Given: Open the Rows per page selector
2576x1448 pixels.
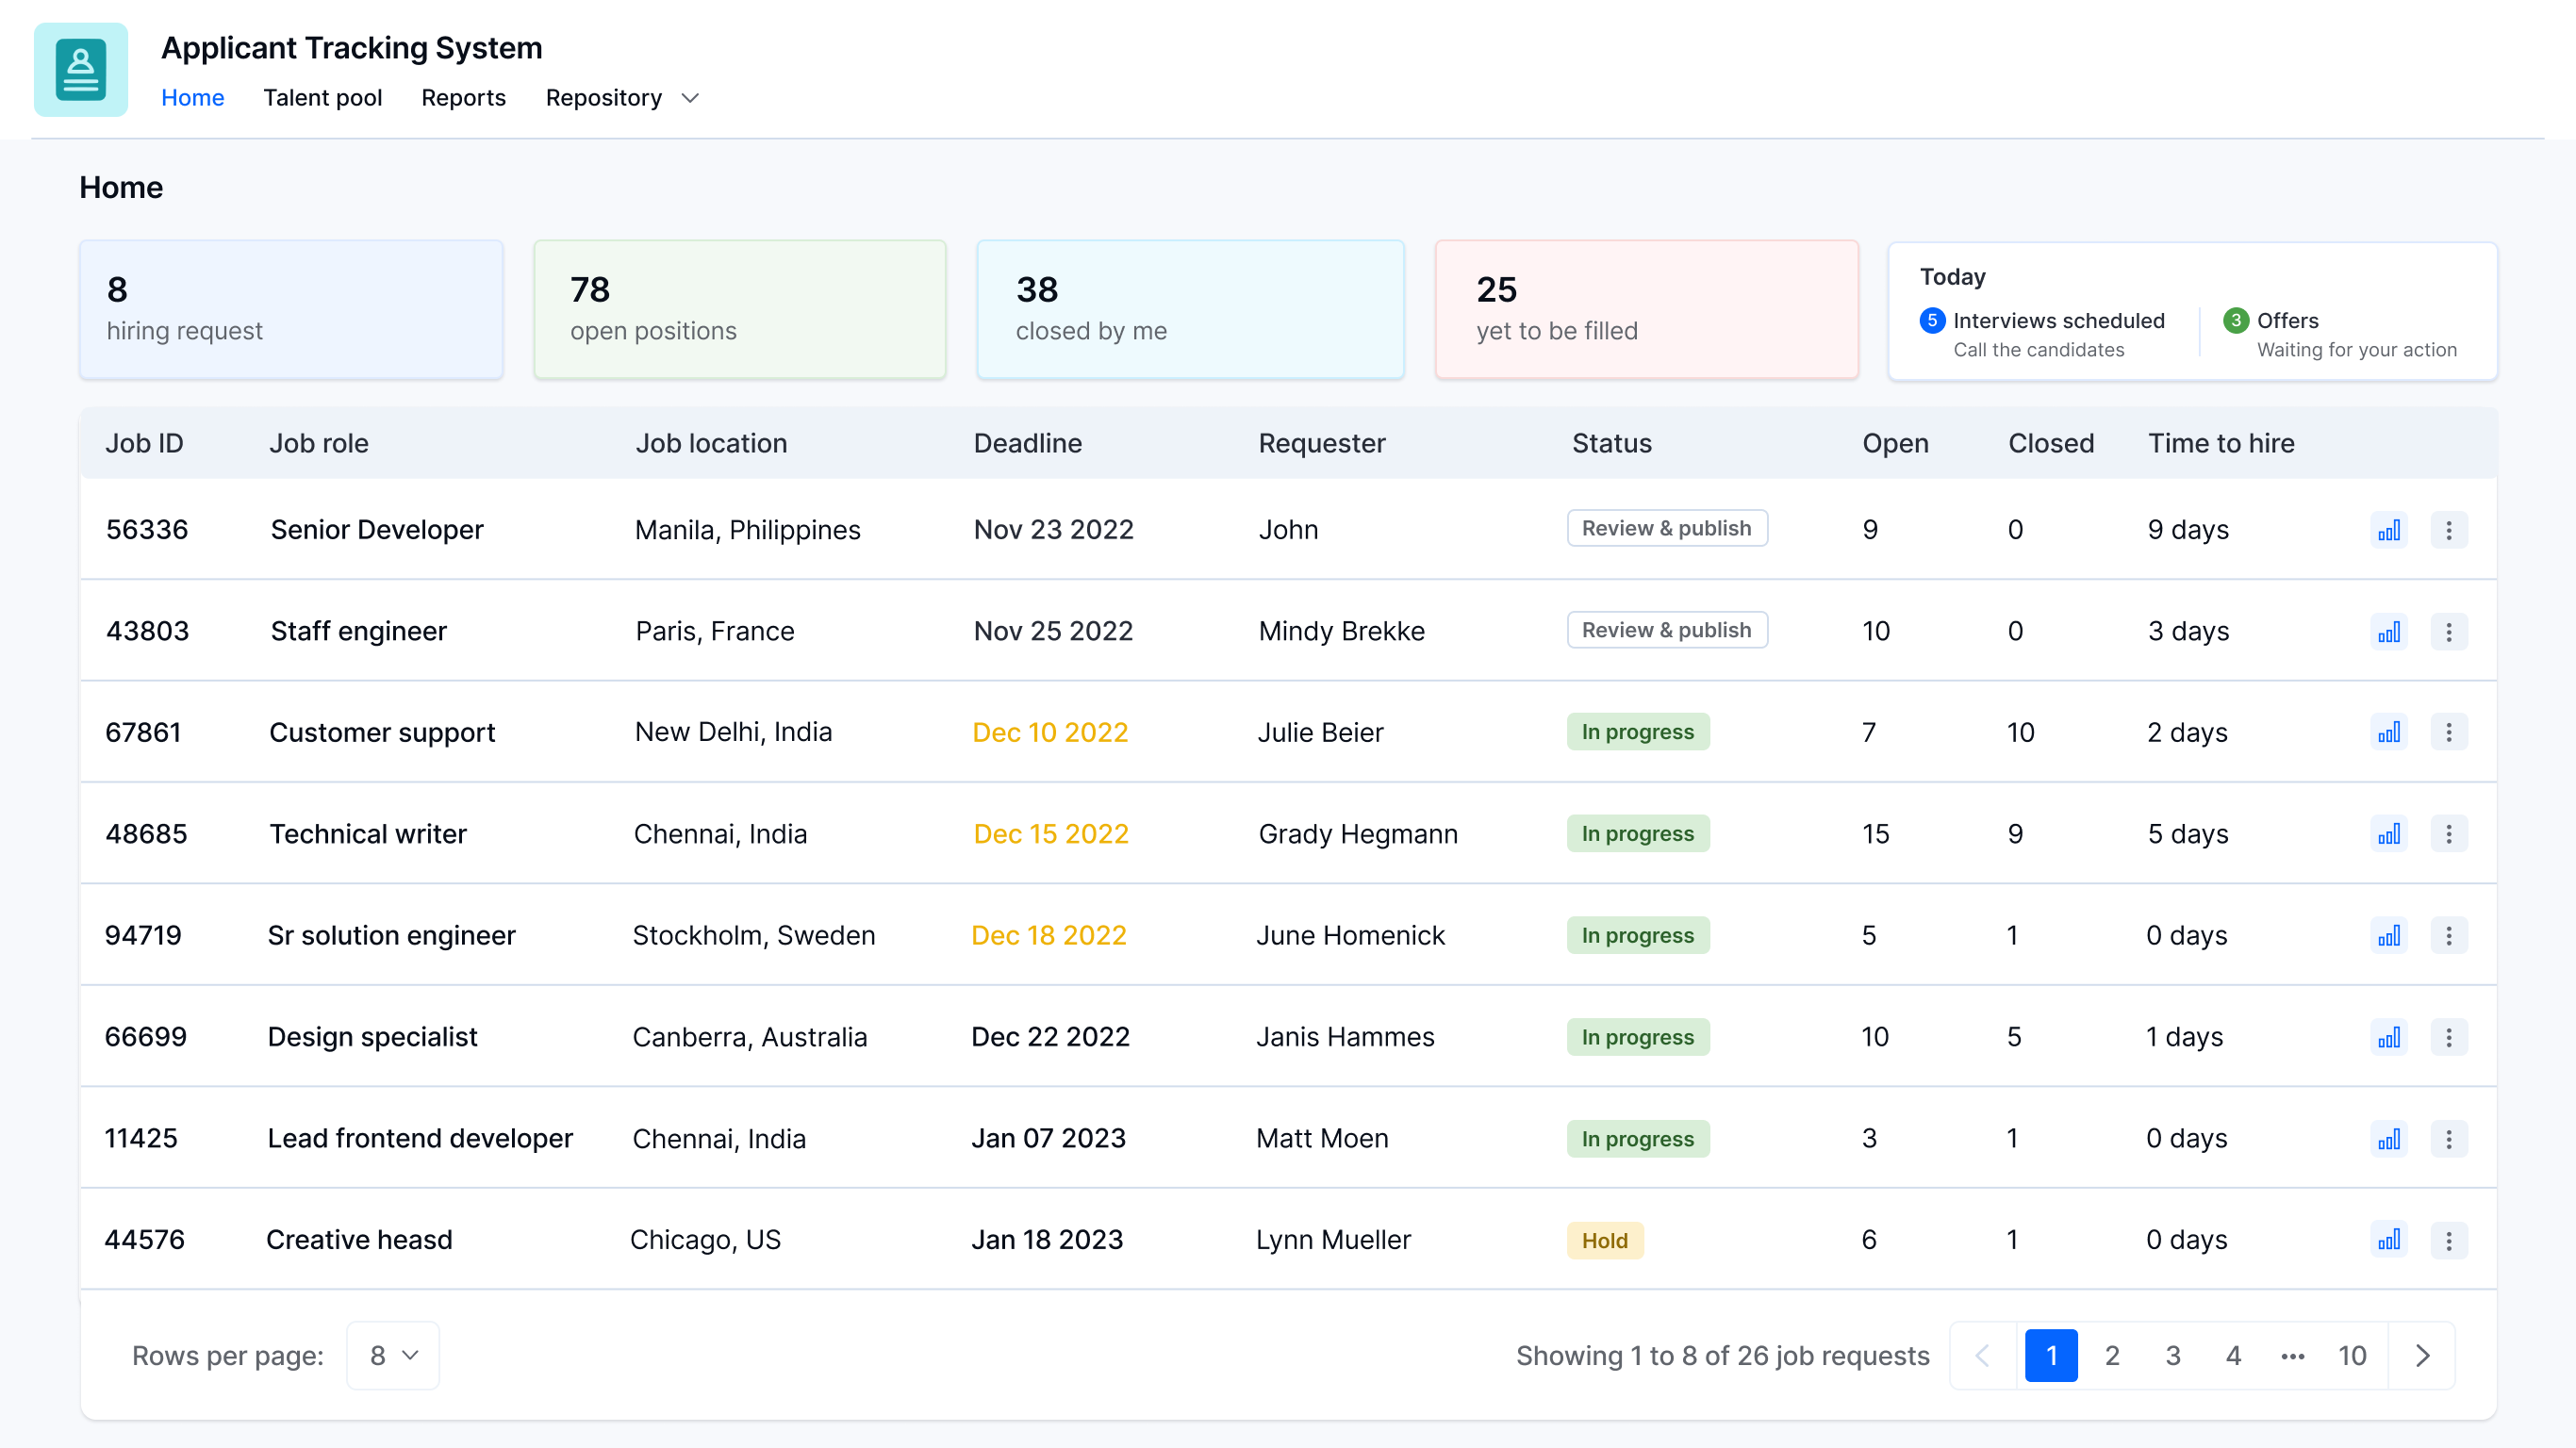Looking at the screenshot, I should coord(392,1355).
